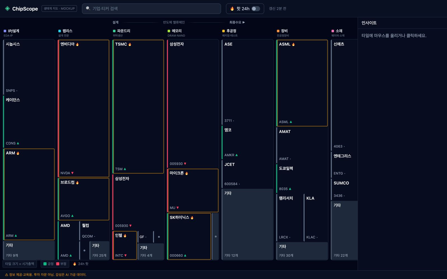Viewport: 447px width, 279px height.
Task: Click the orange swatch next to 장비
Action: [x=278, y=31]
